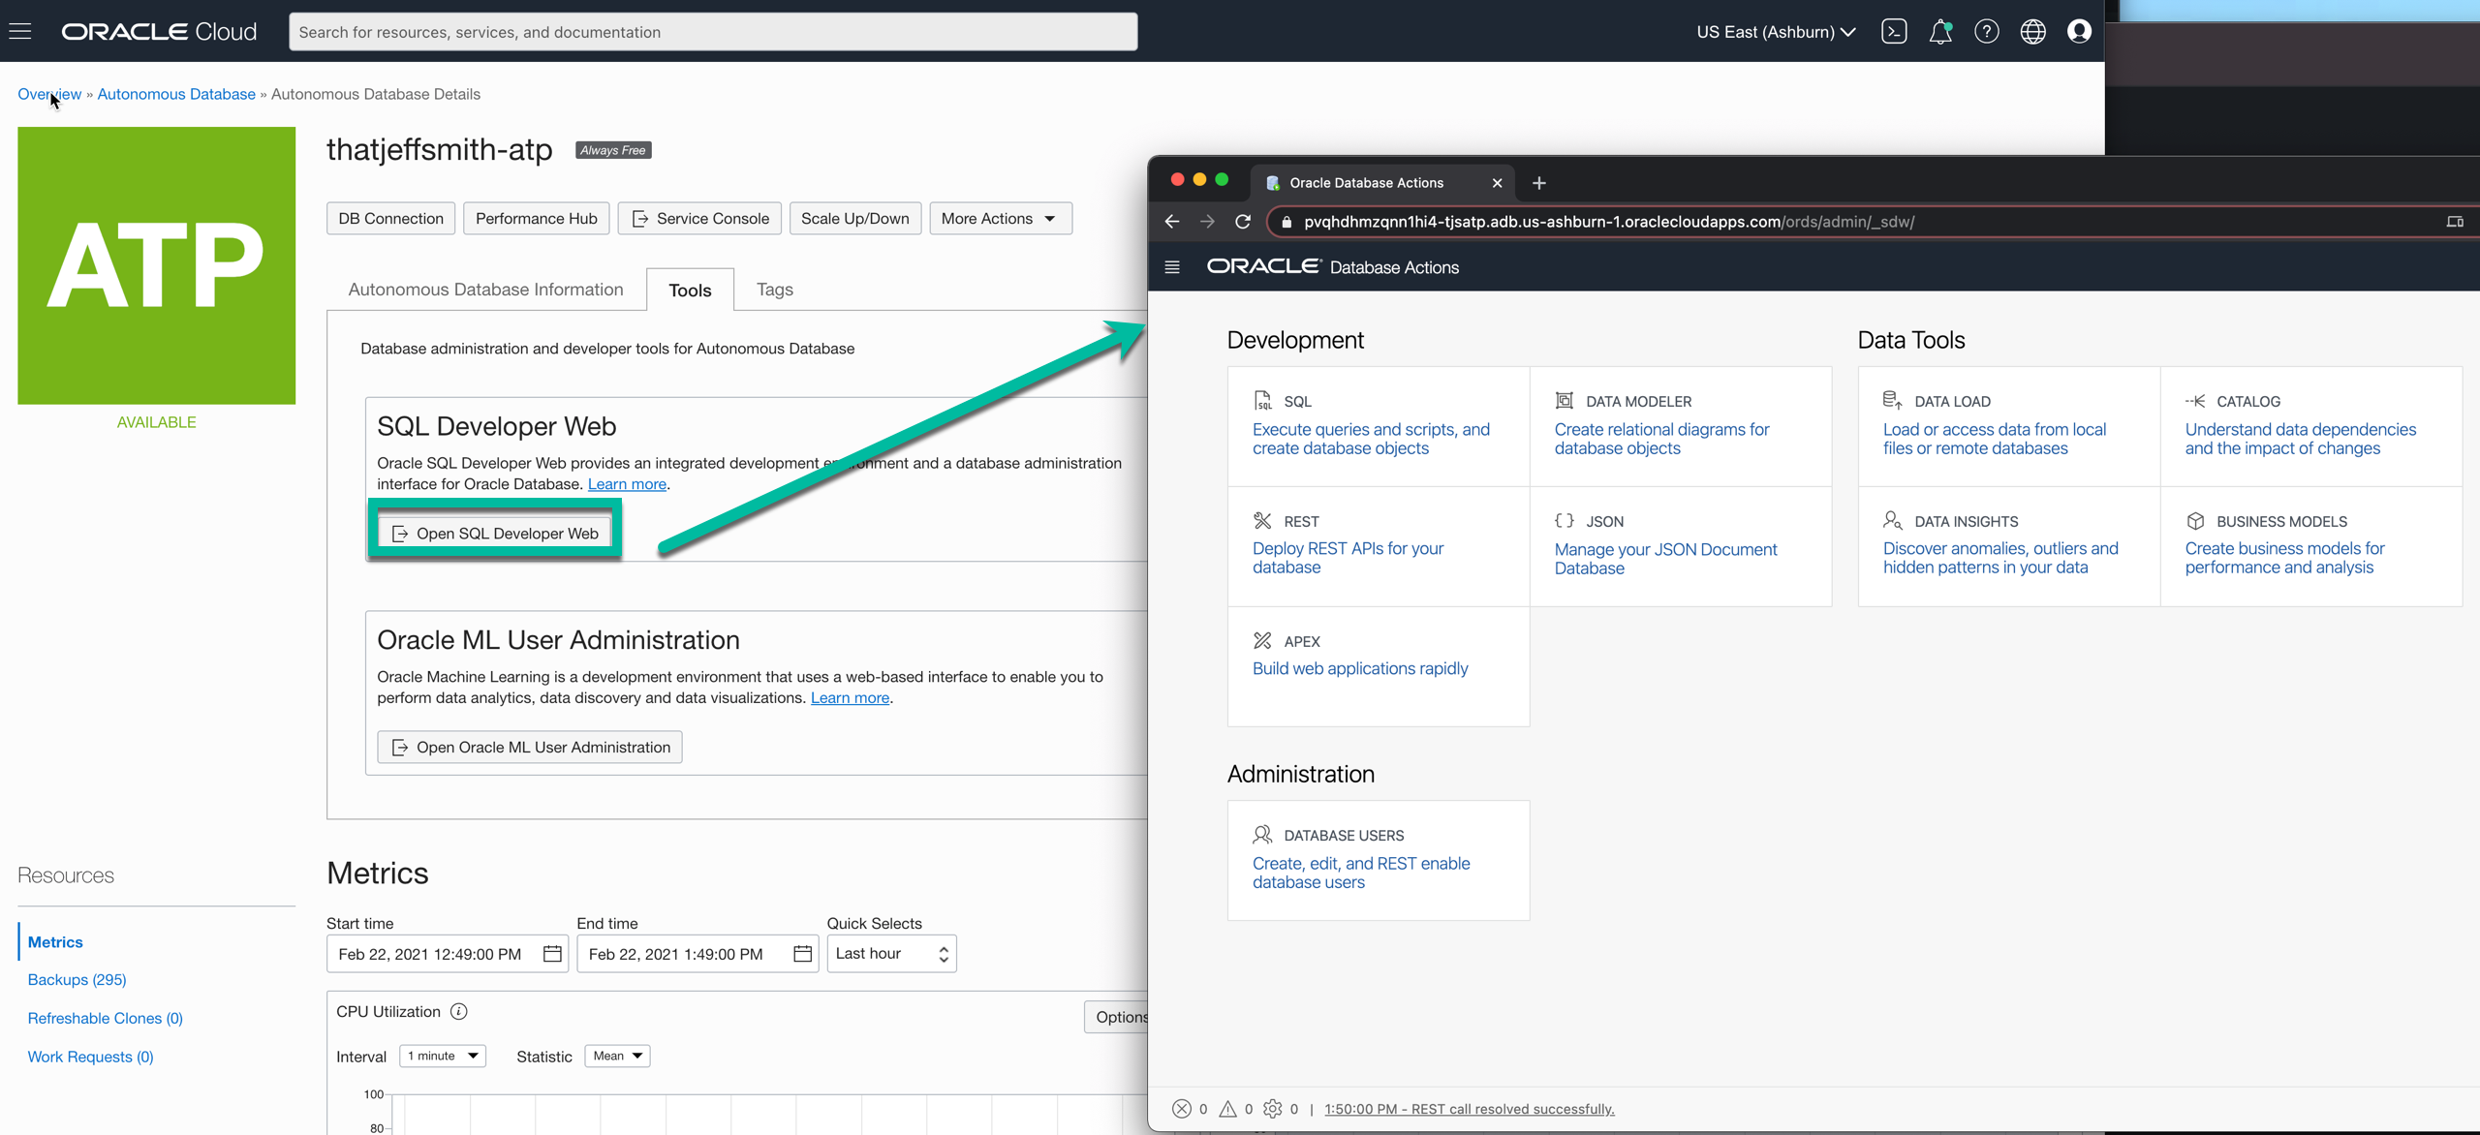Image resolution: width=2480 pixels, height=1135 pixels.
Task: Open Work Requests (0) resource
Action: [x=90, y=1057]
